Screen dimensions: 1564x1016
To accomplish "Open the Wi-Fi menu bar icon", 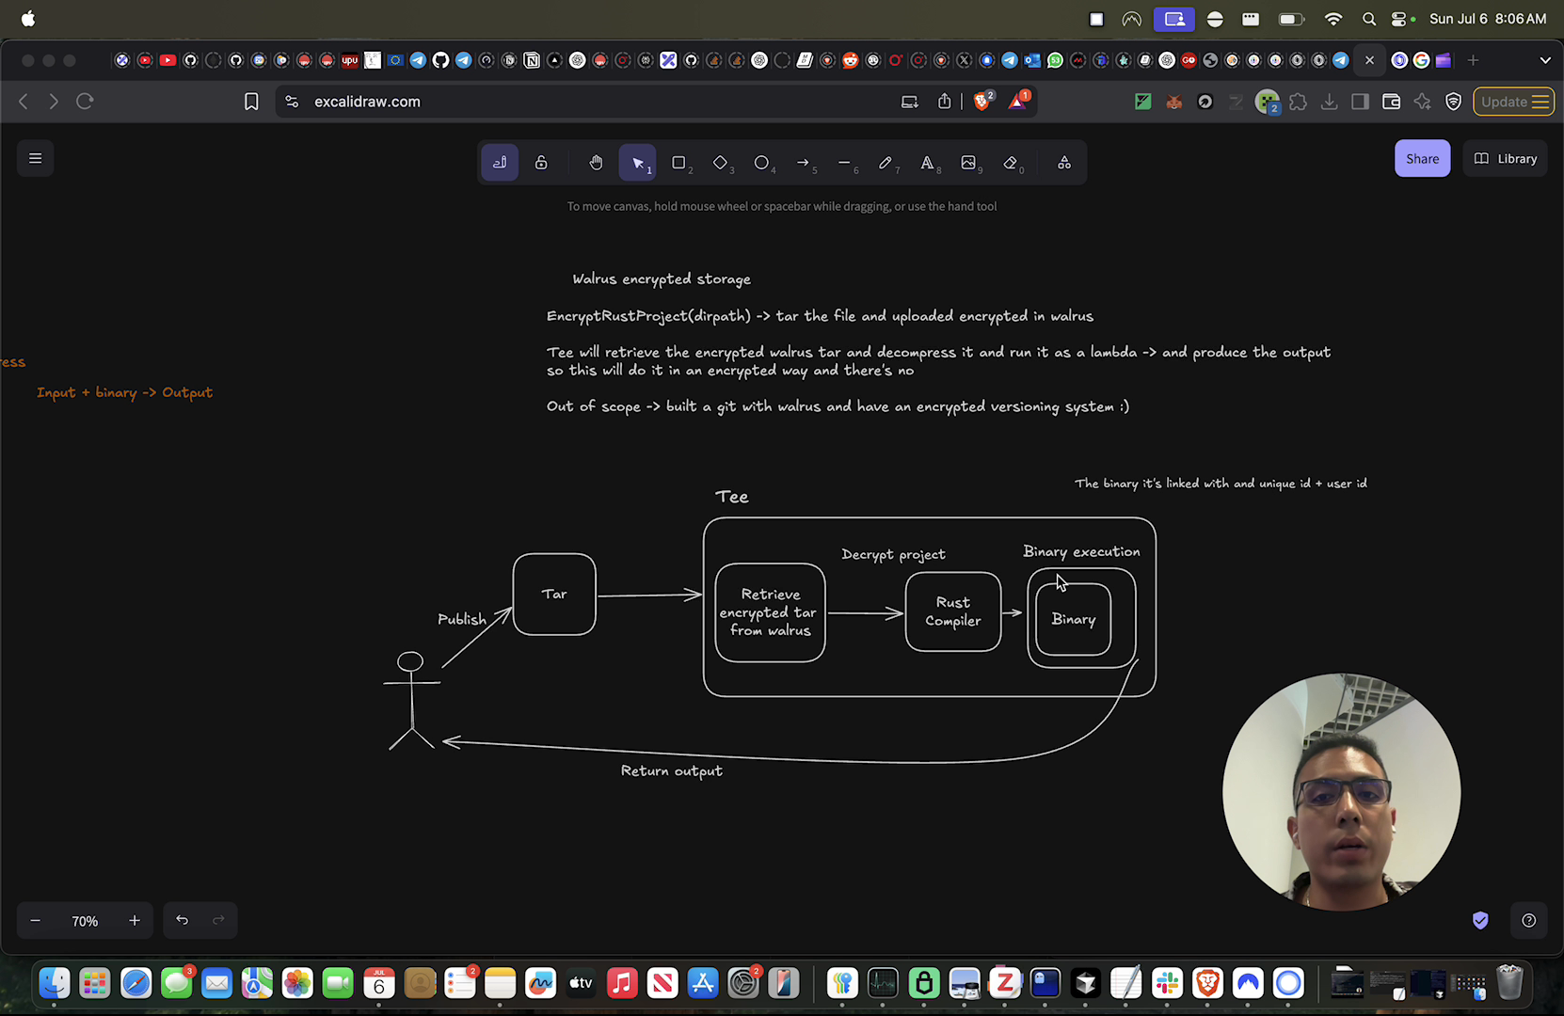I will (x=1333, y=19).
